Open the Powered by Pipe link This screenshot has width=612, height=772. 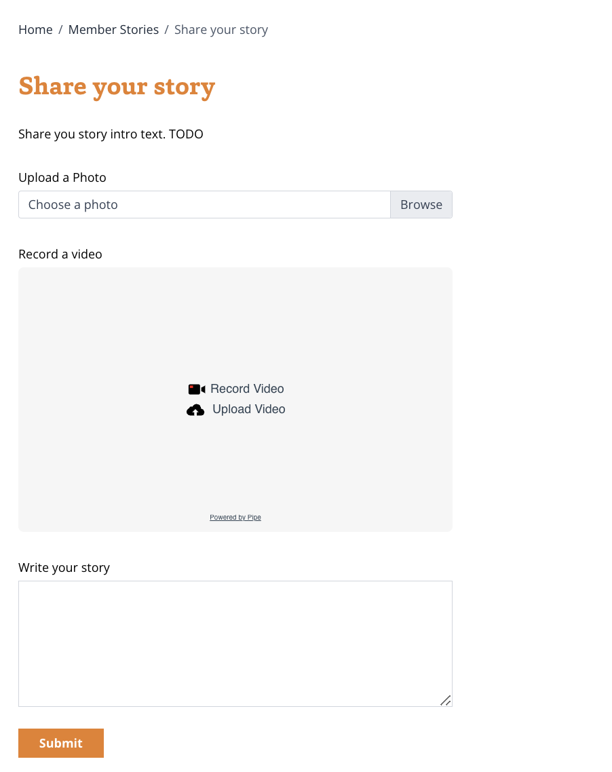pyautogui.click(x=235, y=518)
